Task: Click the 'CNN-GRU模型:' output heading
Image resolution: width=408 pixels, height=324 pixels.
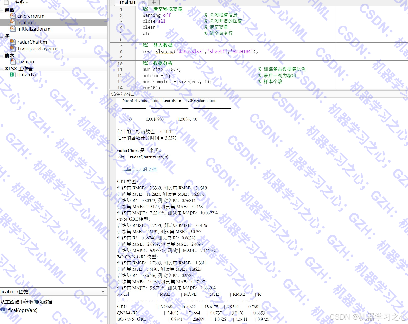Action: click(133, 219)
